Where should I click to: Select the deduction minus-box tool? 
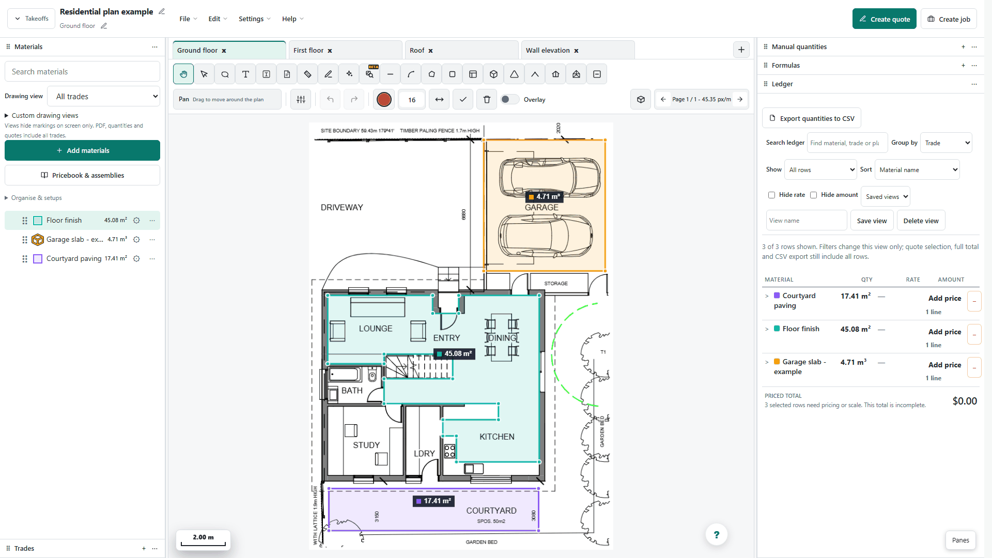[x=597, y=74]
